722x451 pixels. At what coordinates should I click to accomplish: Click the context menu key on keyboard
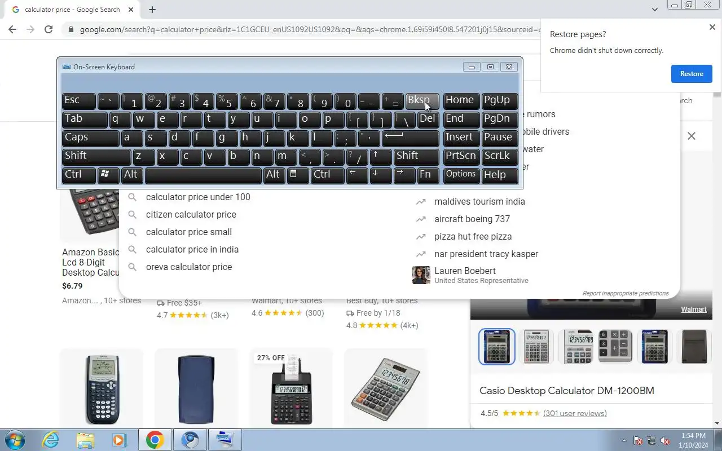298,175
